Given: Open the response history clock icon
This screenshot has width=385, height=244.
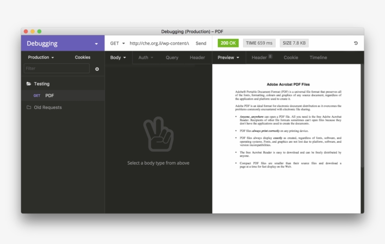Looking at the screenshot, I should click(x=355, y=43).
